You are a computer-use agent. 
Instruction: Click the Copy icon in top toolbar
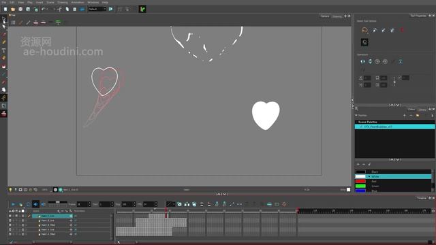click(x=67, y=9)
